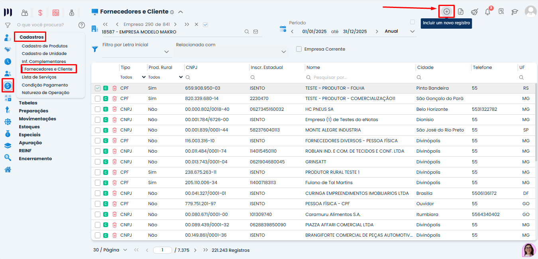Click the green edit icon for GRINSATT row

106,162
